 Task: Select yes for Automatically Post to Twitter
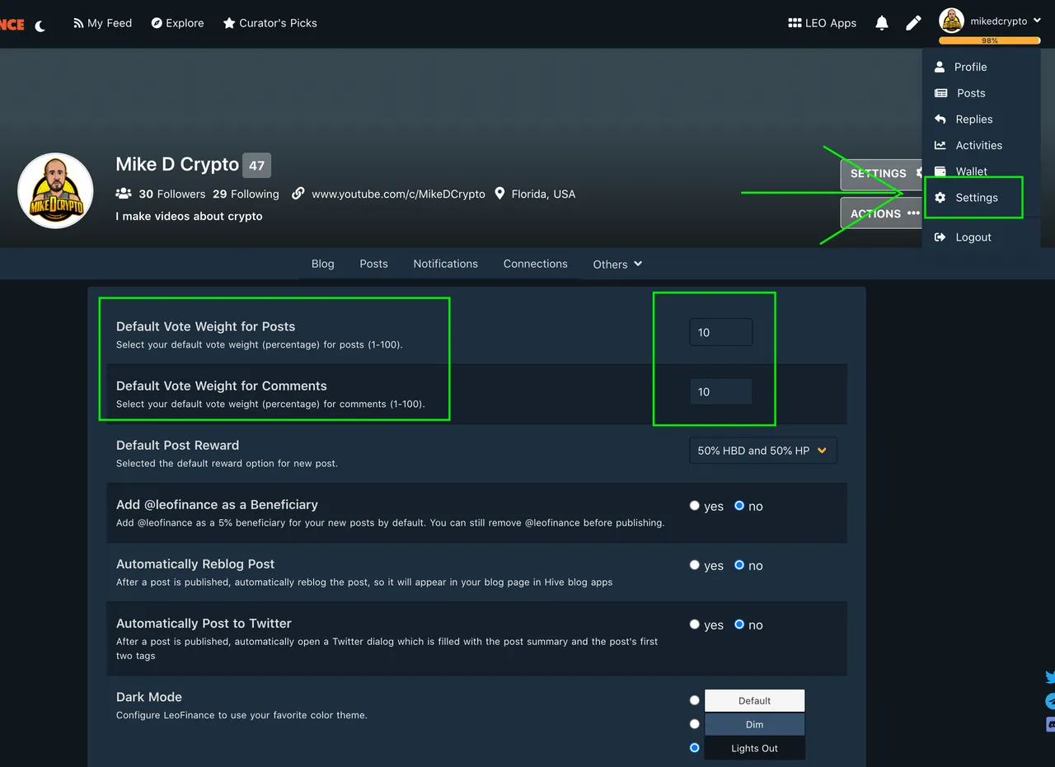[x=695, y=624]
